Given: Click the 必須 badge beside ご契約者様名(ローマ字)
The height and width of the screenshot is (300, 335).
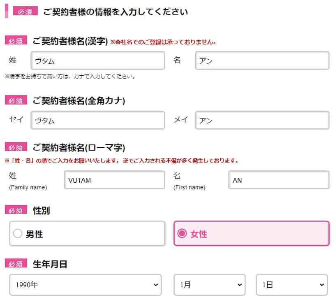Looking at the screenshot, I should click(16, 147).
